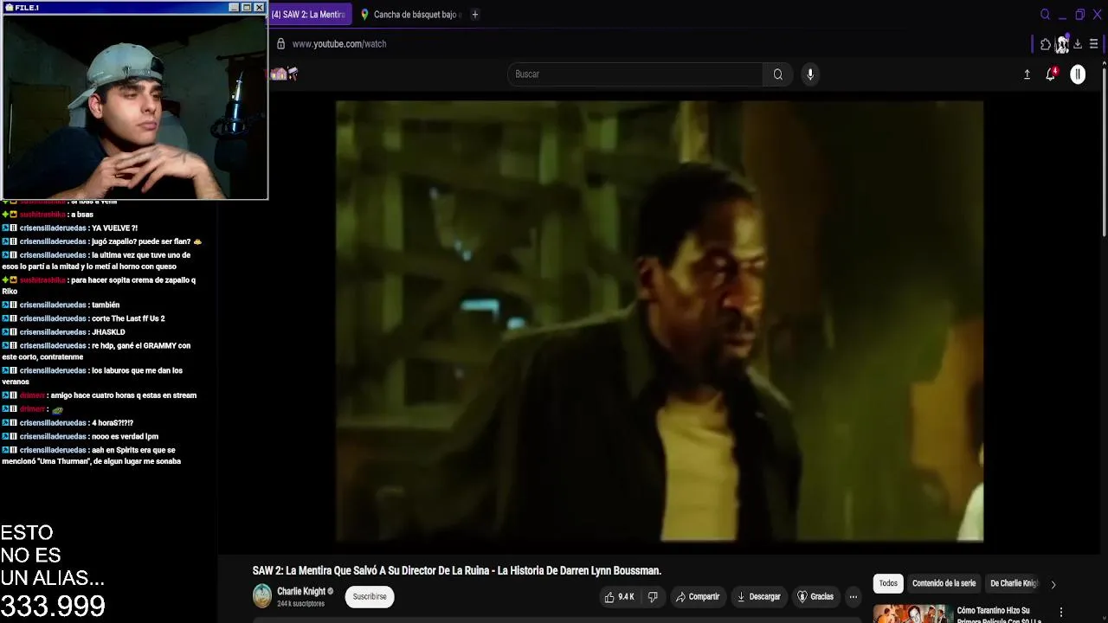Screen dimensions: 1108x623
Task: Open Charlie Knight channel name link
Action: tap(301, 592)
